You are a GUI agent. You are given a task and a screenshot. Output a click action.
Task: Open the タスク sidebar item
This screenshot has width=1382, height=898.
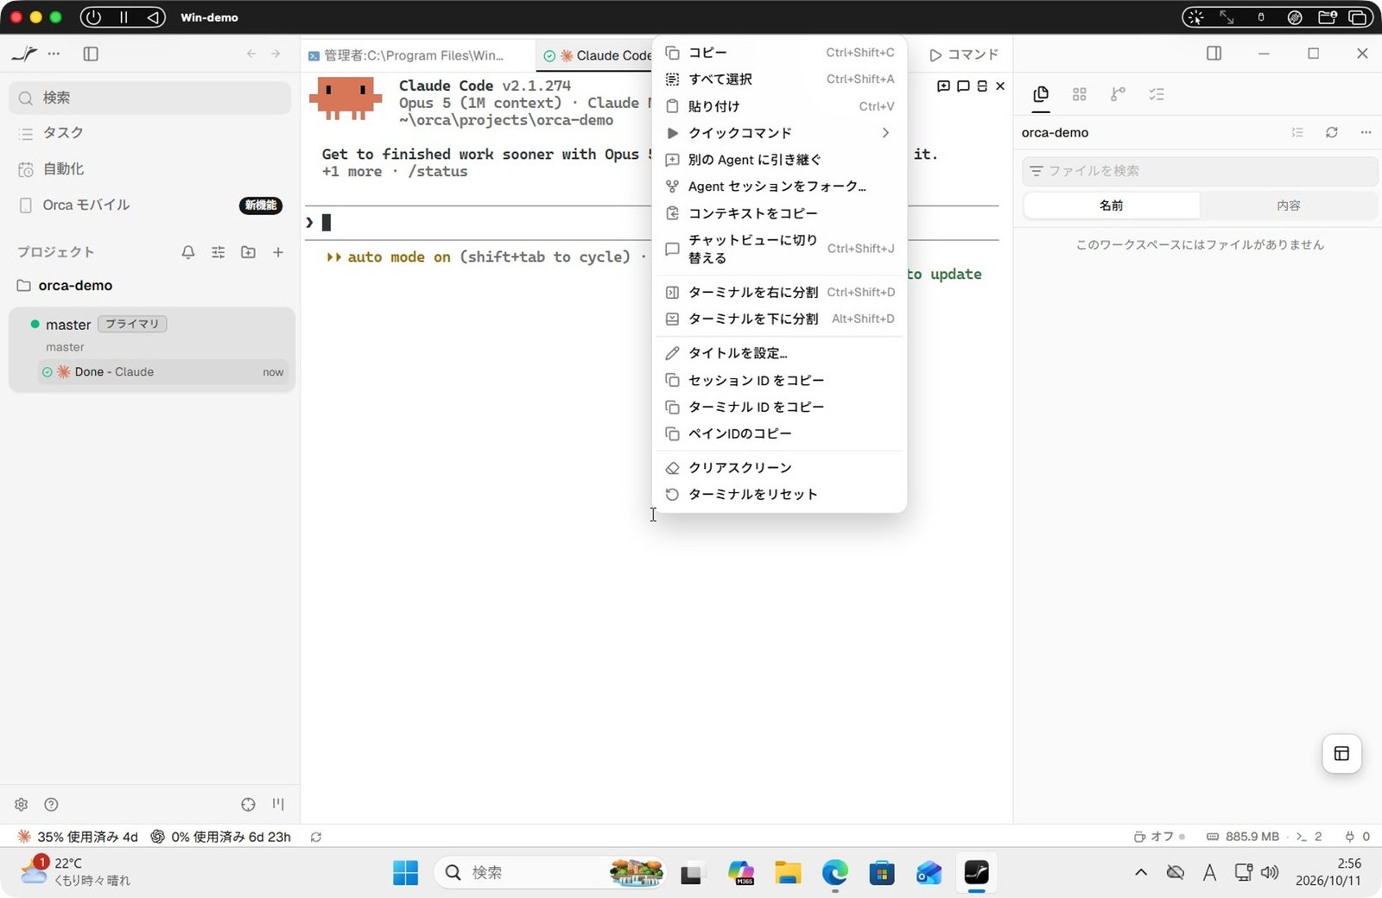[150, 133]
